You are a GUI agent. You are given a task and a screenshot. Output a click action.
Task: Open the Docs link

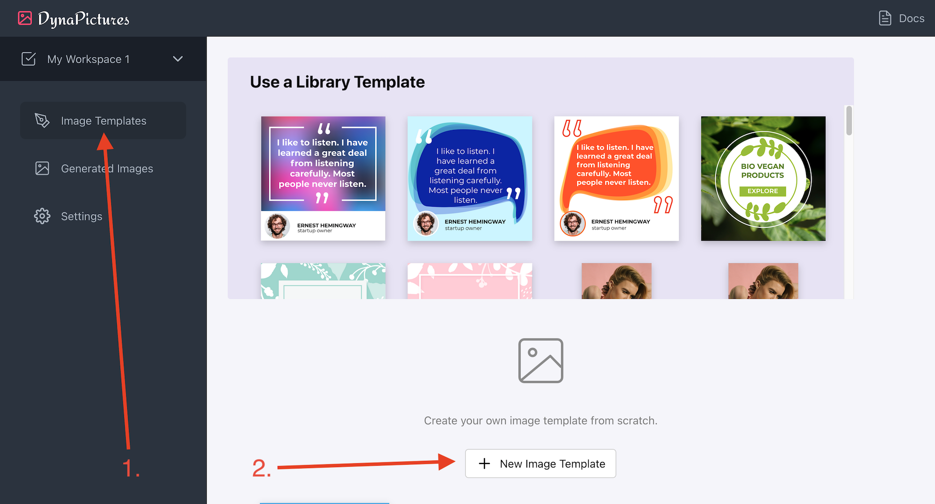click(x=911, y=18)
